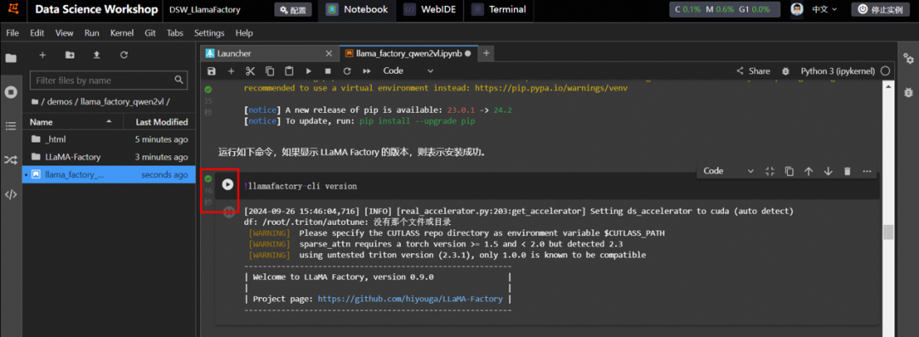
Task: Save the notebook with the disk icon
Action: [212, 70]
